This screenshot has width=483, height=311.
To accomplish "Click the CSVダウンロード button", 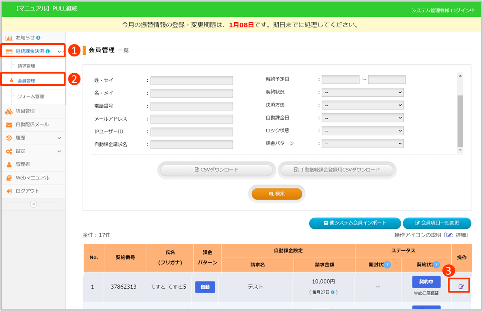I will 216,170.
